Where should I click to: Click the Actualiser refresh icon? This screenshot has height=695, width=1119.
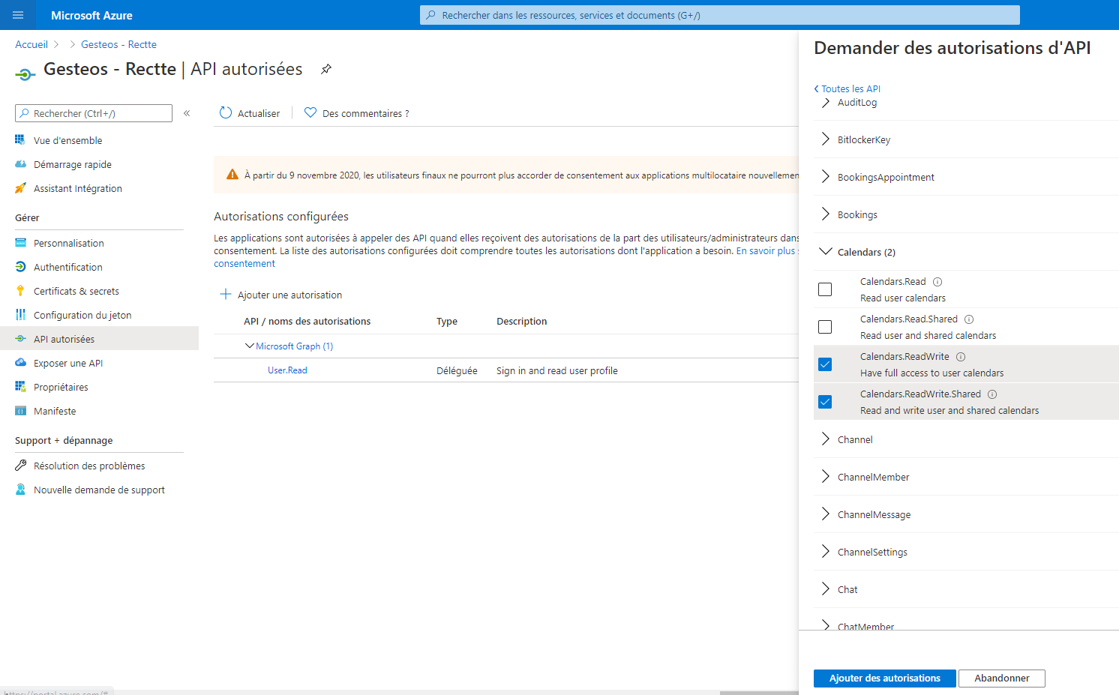pyautogui.click(x=226, y=113)
